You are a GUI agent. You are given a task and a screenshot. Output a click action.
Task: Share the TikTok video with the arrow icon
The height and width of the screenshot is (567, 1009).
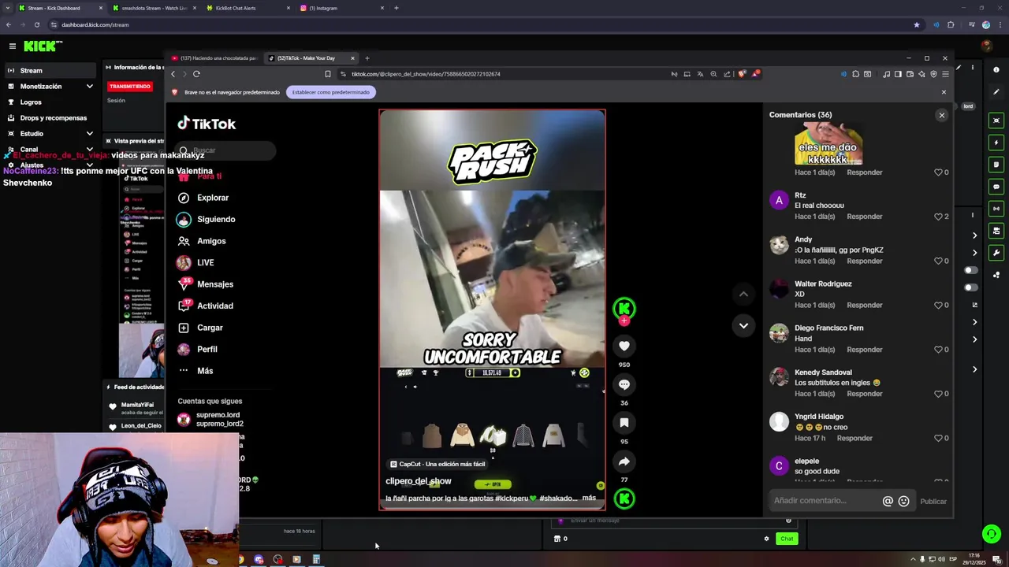[x=624, y=461]
